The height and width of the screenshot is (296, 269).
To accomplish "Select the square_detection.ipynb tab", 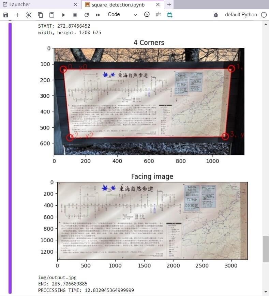I will (x=118, y=5).
